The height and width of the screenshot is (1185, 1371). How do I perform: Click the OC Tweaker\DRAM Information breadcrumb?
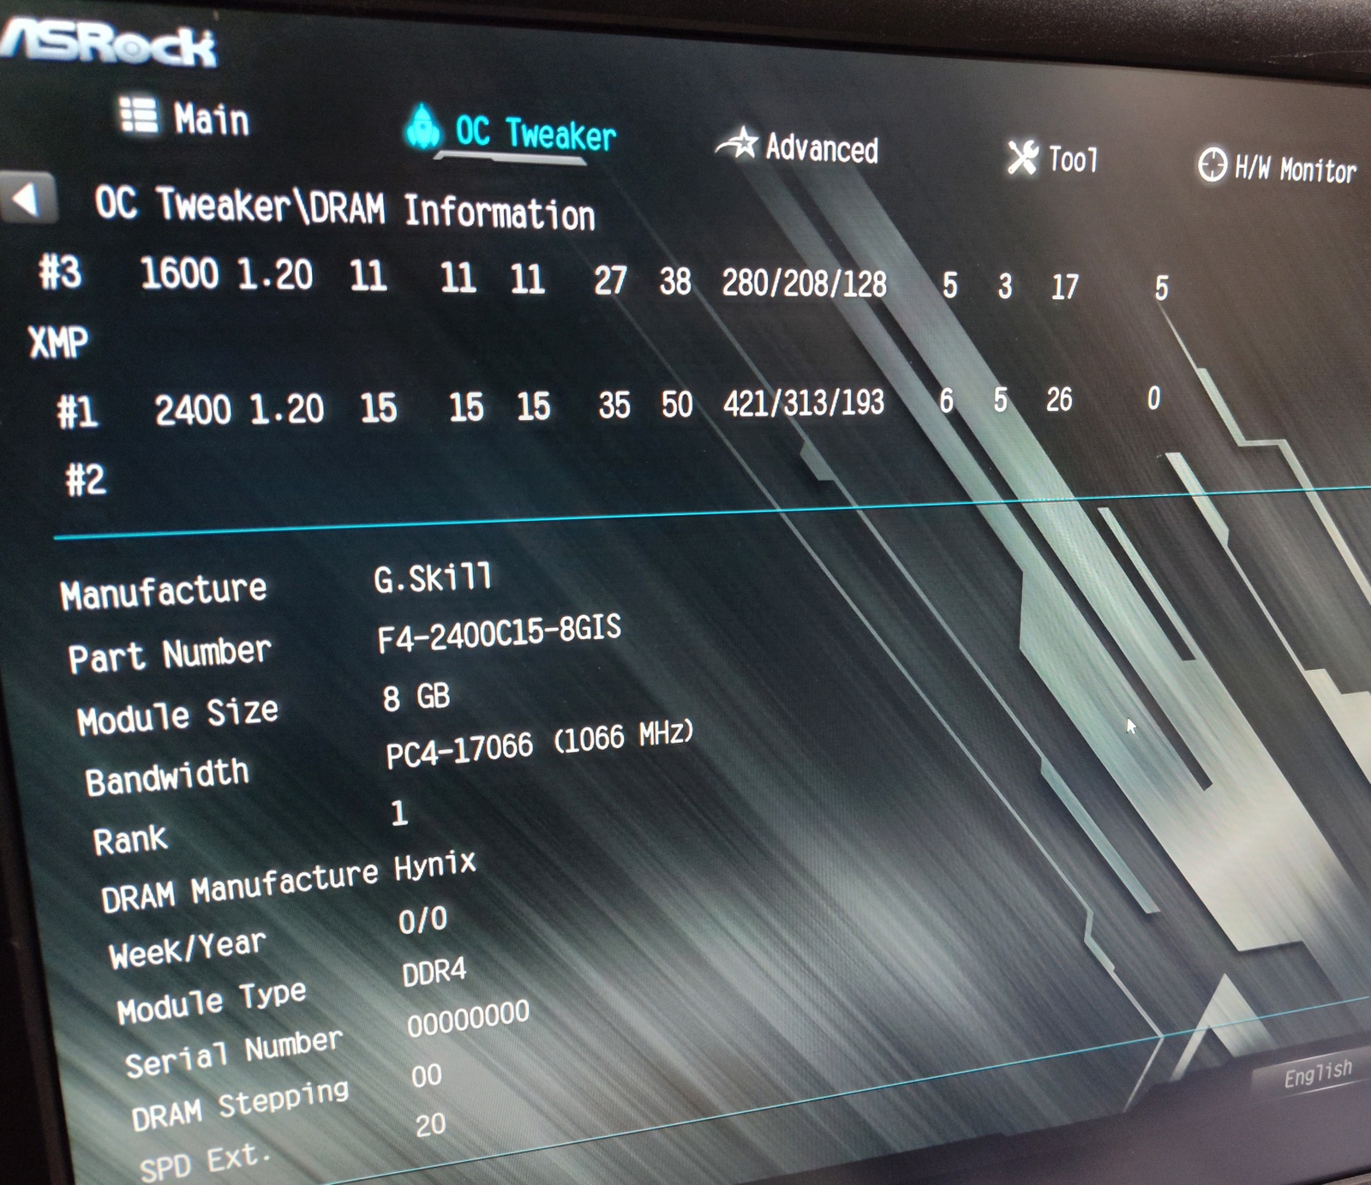344,209
